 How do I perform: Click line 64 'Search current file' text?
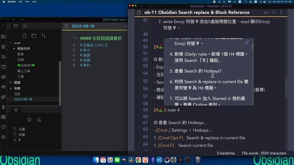pos(196,145)
